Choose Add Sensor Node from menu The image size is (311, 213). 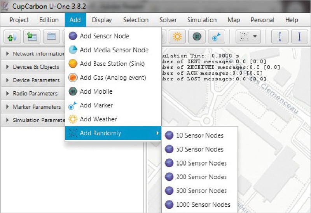pos(104,36)
